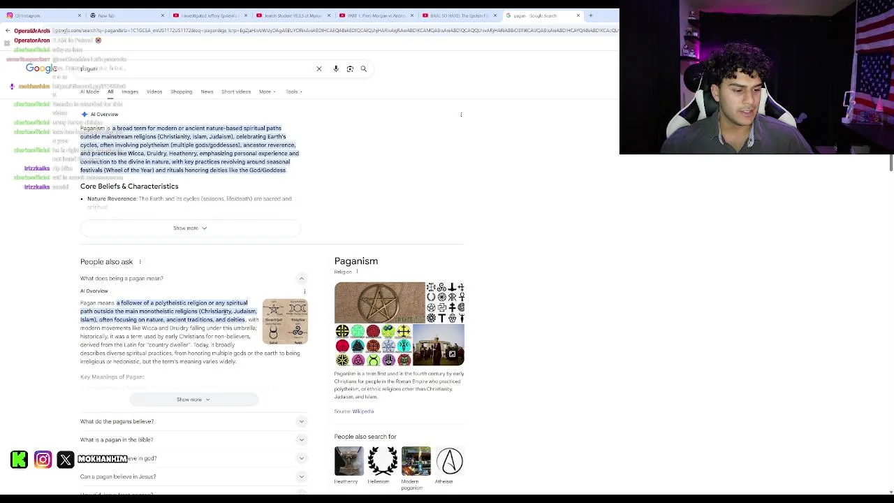Screen dimensions: 894x503
Task: Open the black-and-white pagan symbols image
Action: pos(446,302)
